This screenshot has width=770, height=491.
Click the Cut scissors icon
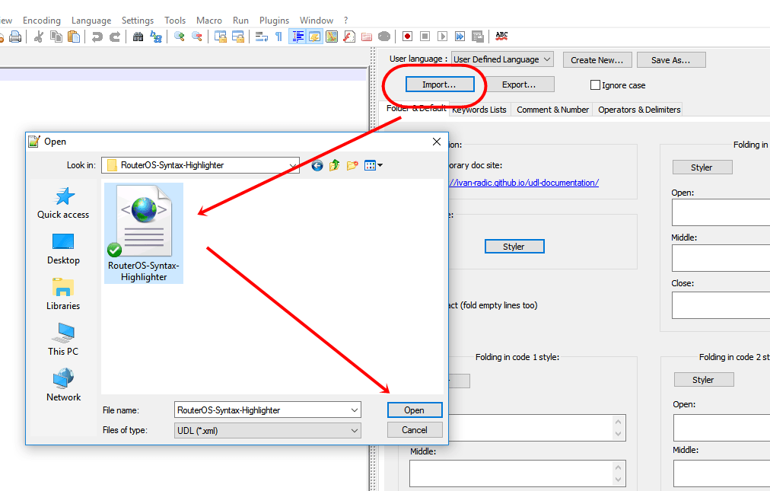39,37
